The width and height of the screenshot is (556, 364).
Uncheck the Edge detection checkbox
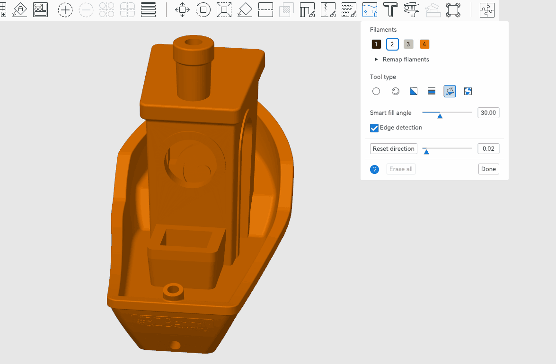374,128
